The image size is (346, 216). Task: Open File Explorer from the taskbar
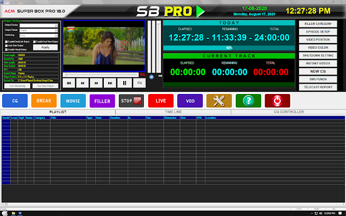click(x=13, y=213)
